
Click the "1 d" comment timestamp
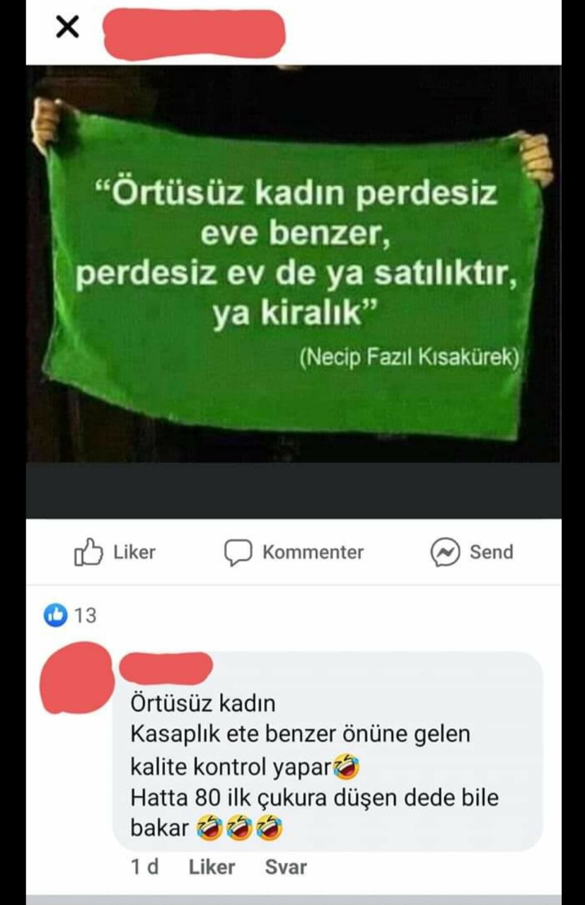pyautogui.click(x=144, y=867)
